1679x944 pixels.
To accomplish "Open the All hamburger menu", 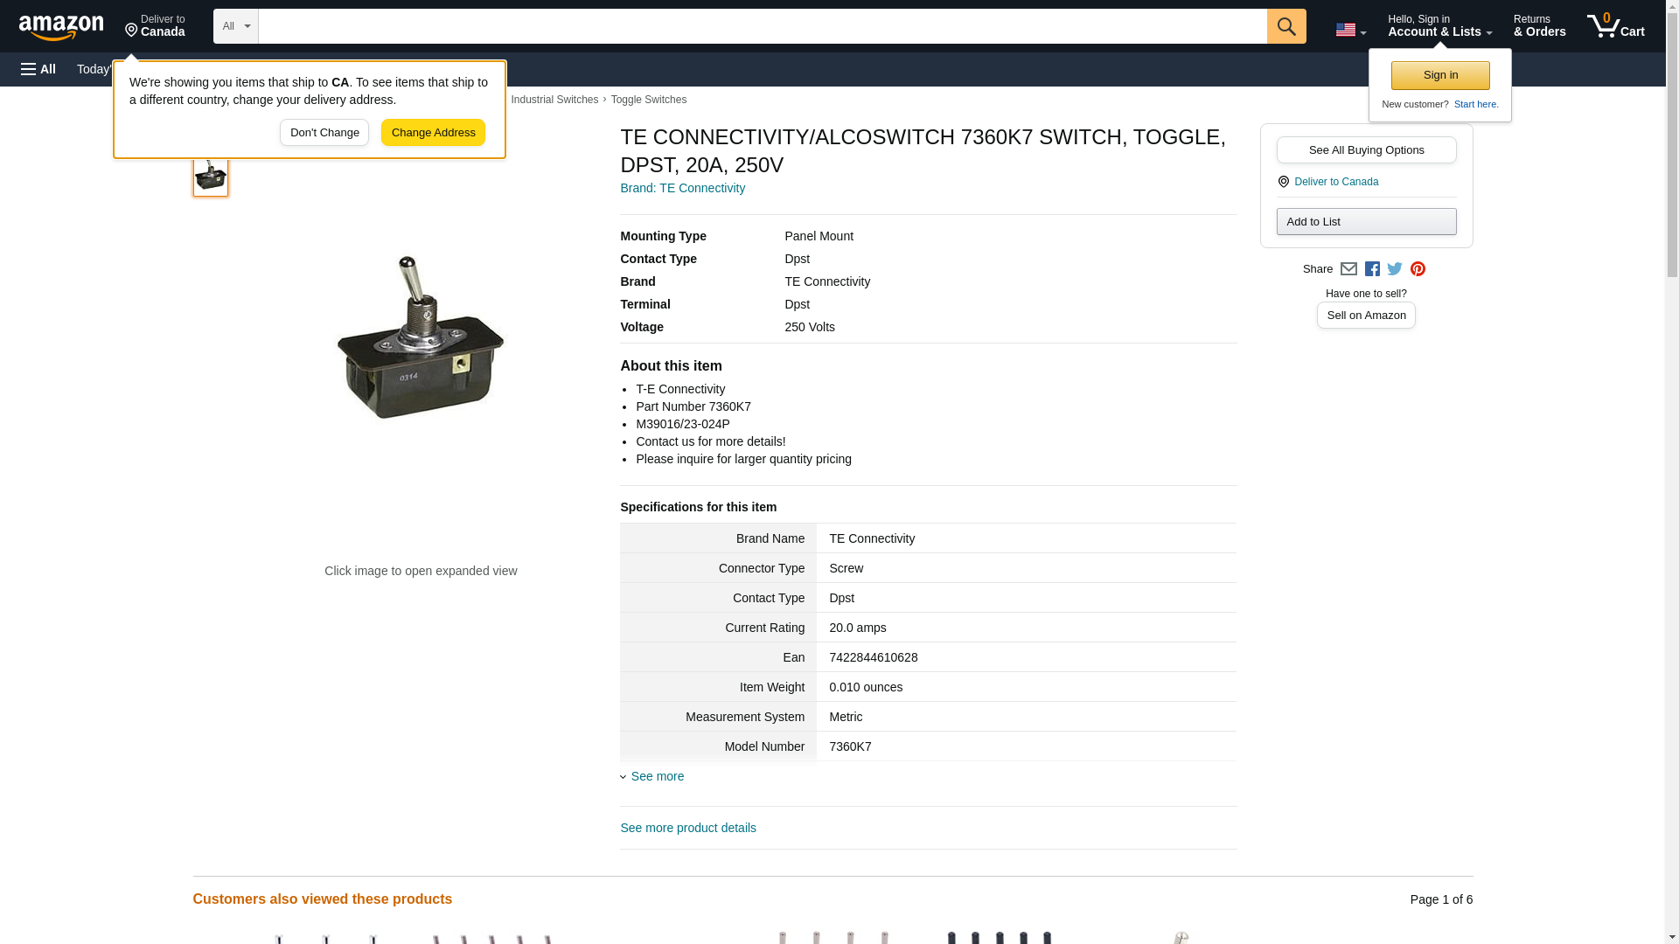I will tap(38, 69).
